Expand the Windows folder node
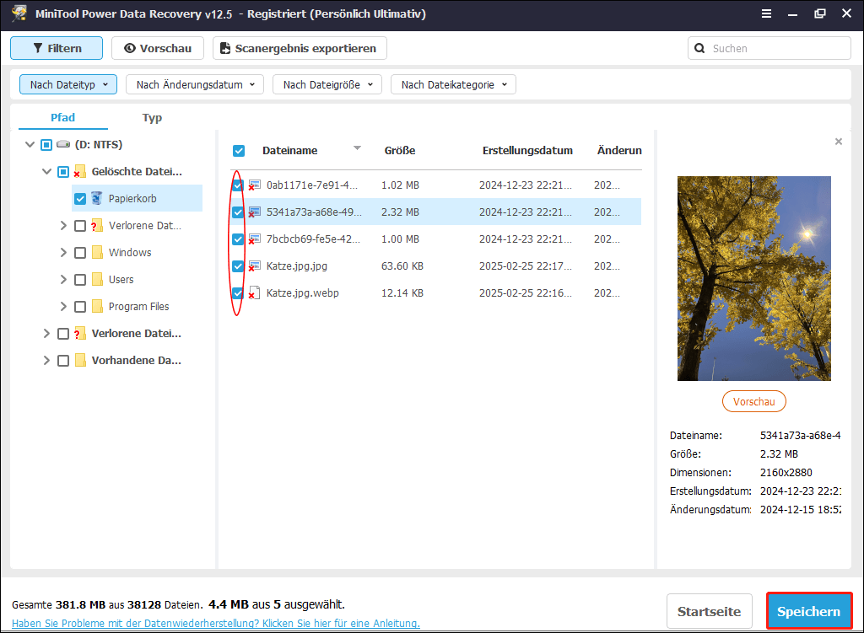This screenshot has width=864, height=633. point(63,253)
